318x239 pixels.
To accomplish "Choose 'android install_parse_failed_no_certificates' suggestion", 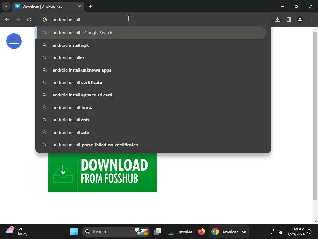I will pyautogui.click(x=151, y=145).
